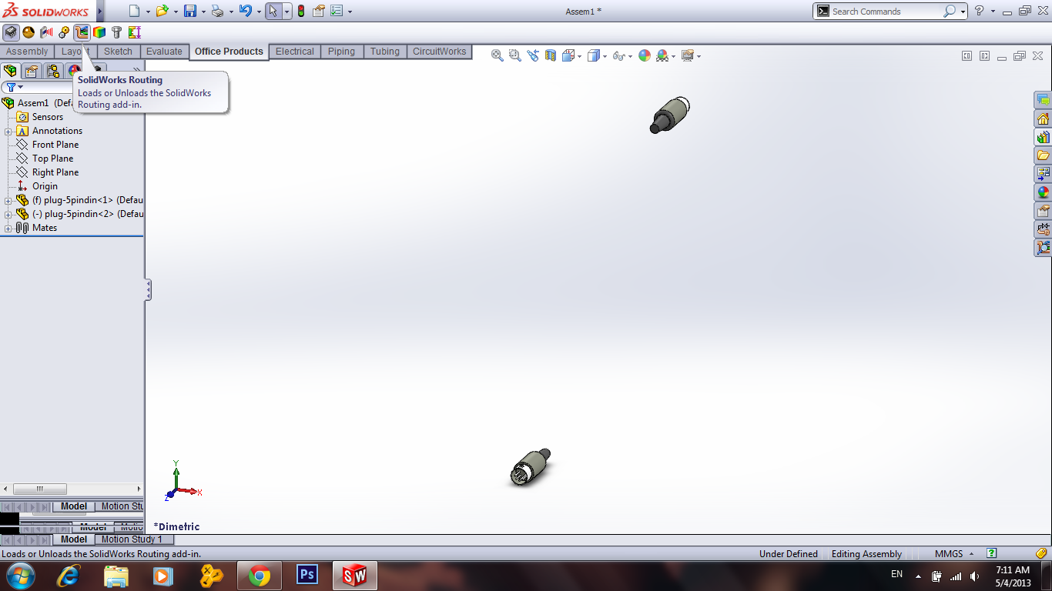
Task: Click the Section View icon
Action: 551,55
